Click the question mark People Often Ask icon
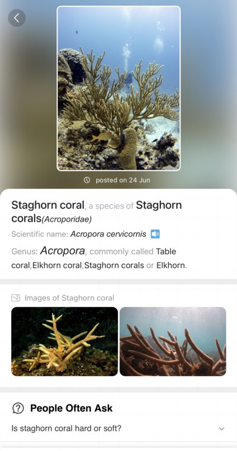Screen dimensions: 237x451 click(x=18, y=408)
